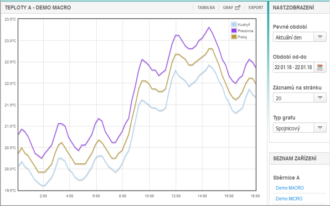Open the calendar date picker icon

coord(320,67)
